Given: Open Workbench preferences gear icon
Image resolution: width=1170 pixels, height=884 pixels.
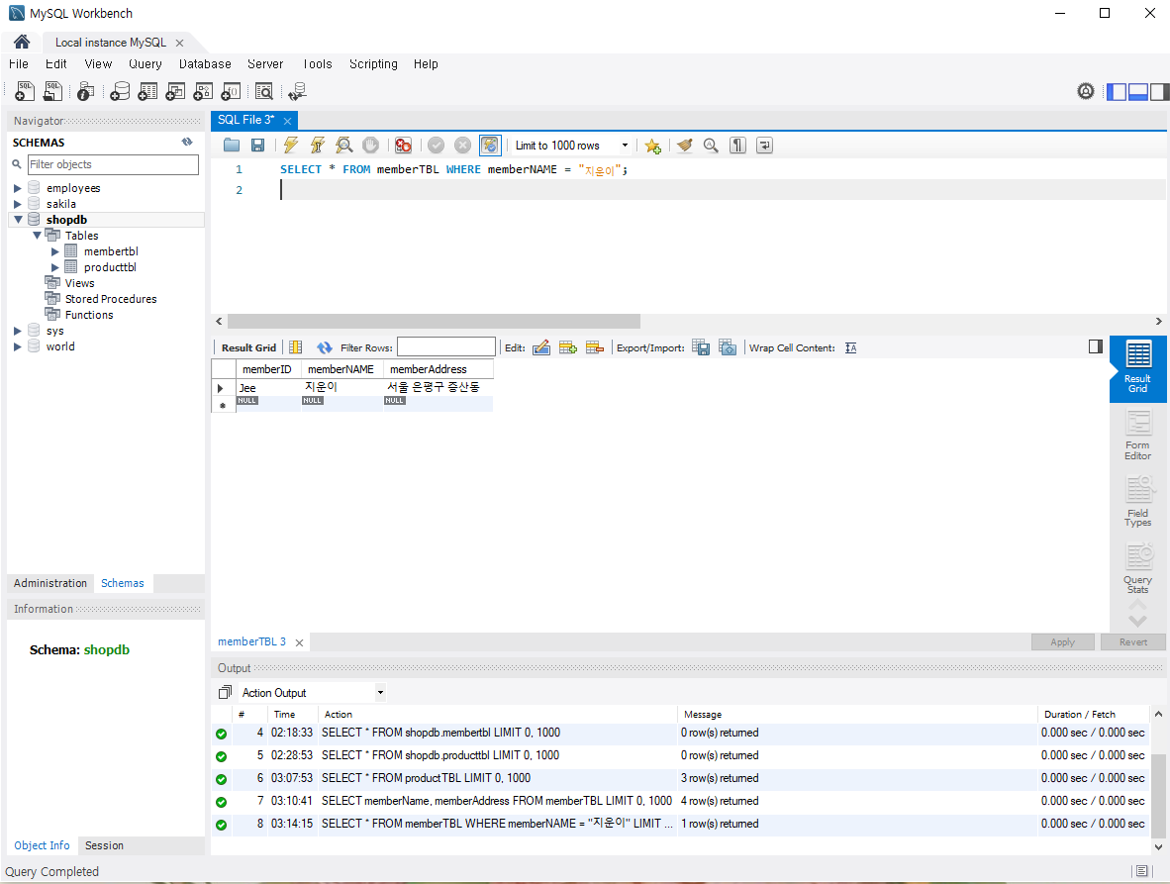Looking at the screenshot, I should (1086, 91).
